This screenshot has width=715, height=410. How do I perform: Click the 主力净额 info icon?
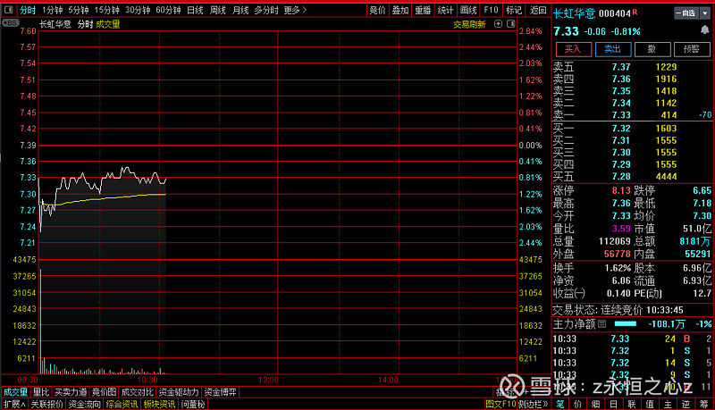click(601, 324)
